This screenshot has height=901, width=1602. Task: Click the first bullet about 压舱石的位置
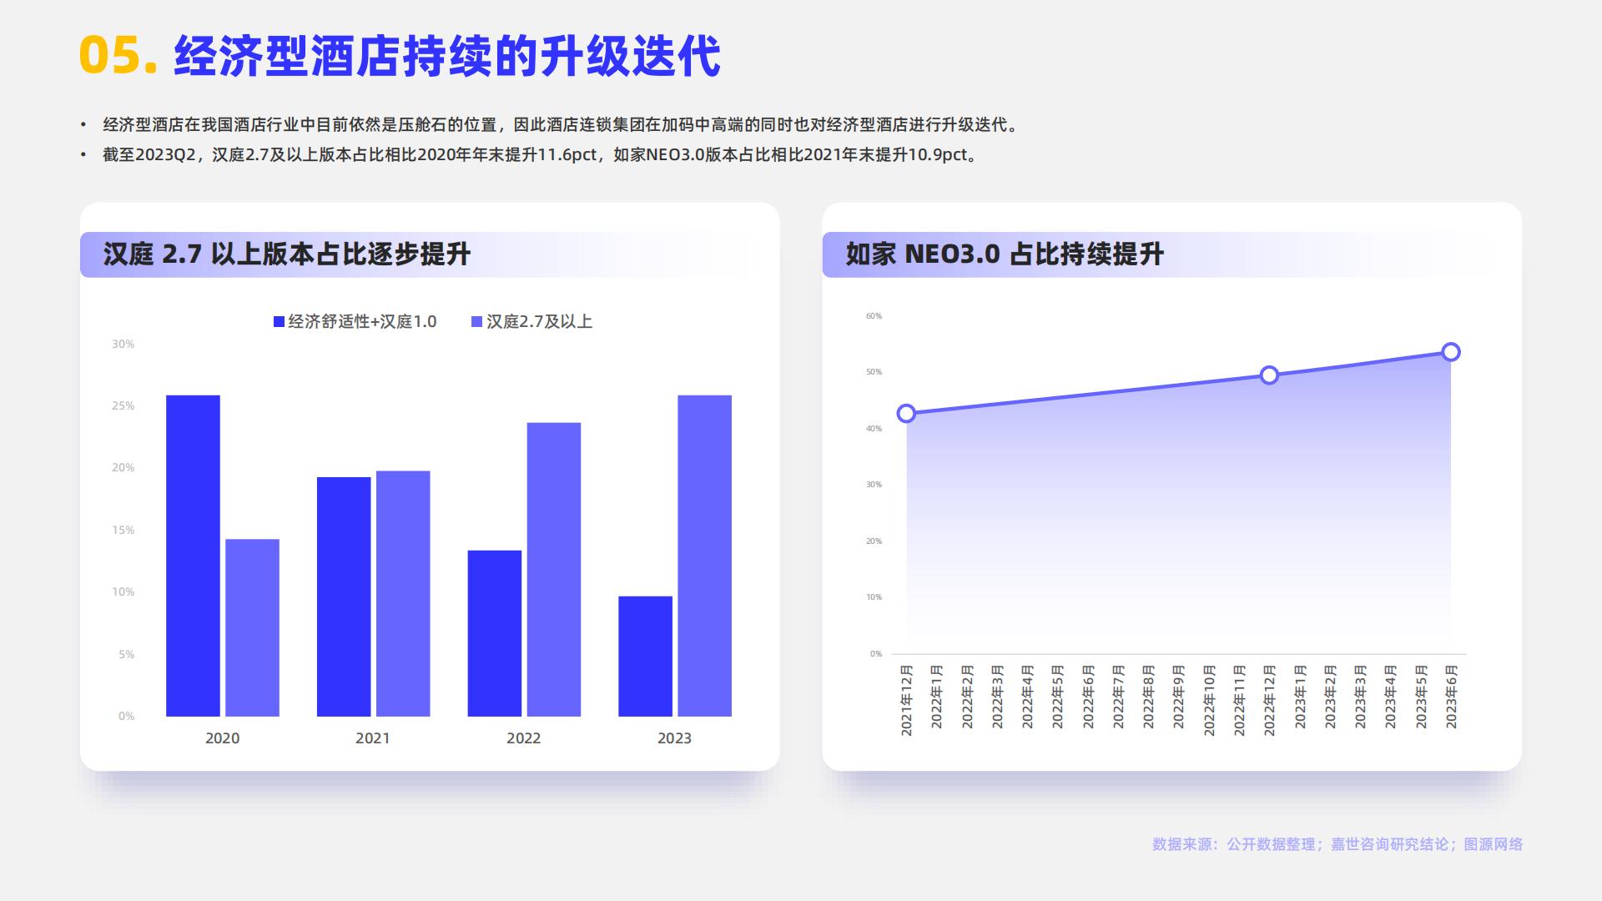click(561, 125)
